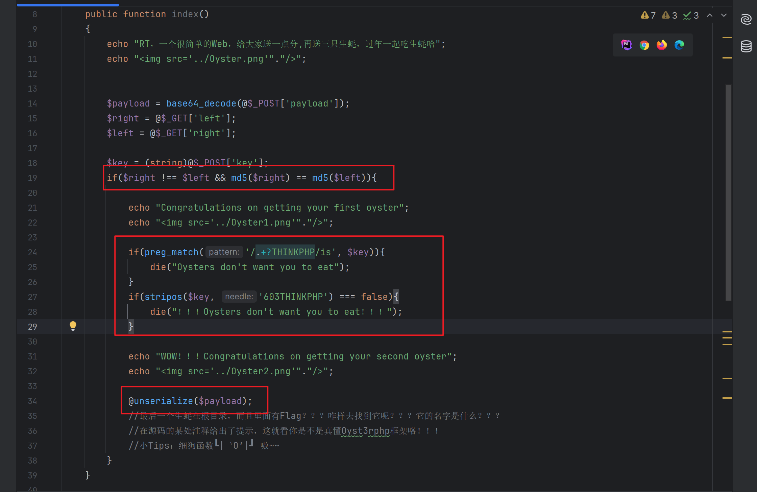
Task: Click the $right variable on line 15
Action: pyautogui.click(x=123, y=118)
